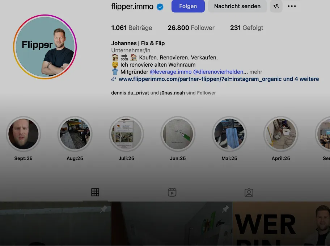Click the Johannes | Fix & Flip name
Viewport: 330px width, 246px height.
pyautogui.click(x=138, y=43)
